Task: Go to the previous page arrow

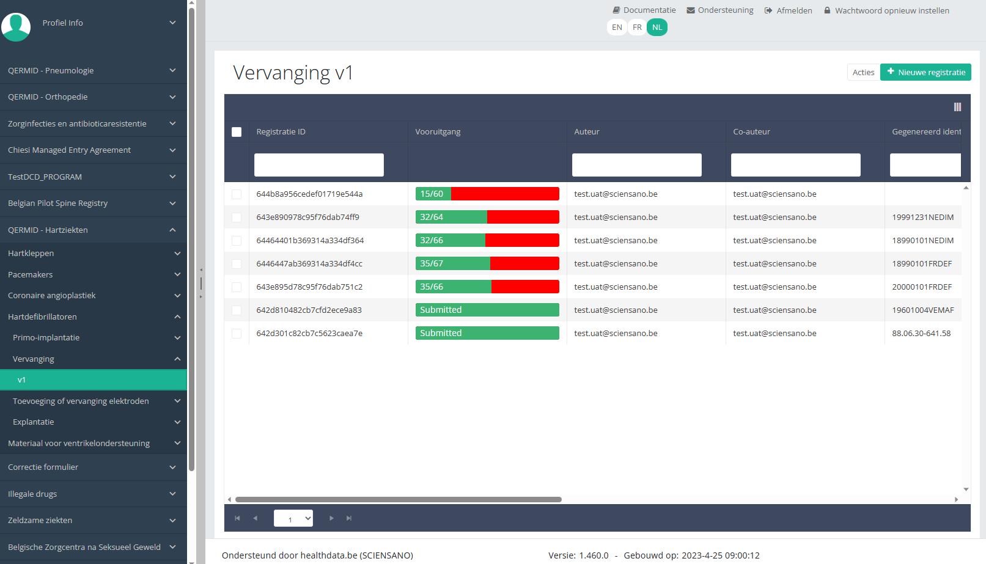Action: point(256,518)
